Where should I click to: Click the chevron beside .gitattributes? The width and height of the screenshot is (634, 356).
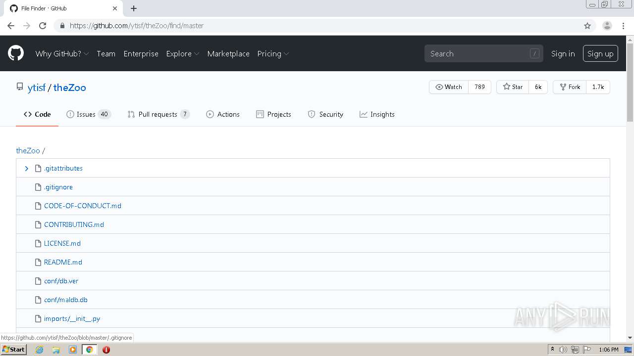click(x=27, y=169)
